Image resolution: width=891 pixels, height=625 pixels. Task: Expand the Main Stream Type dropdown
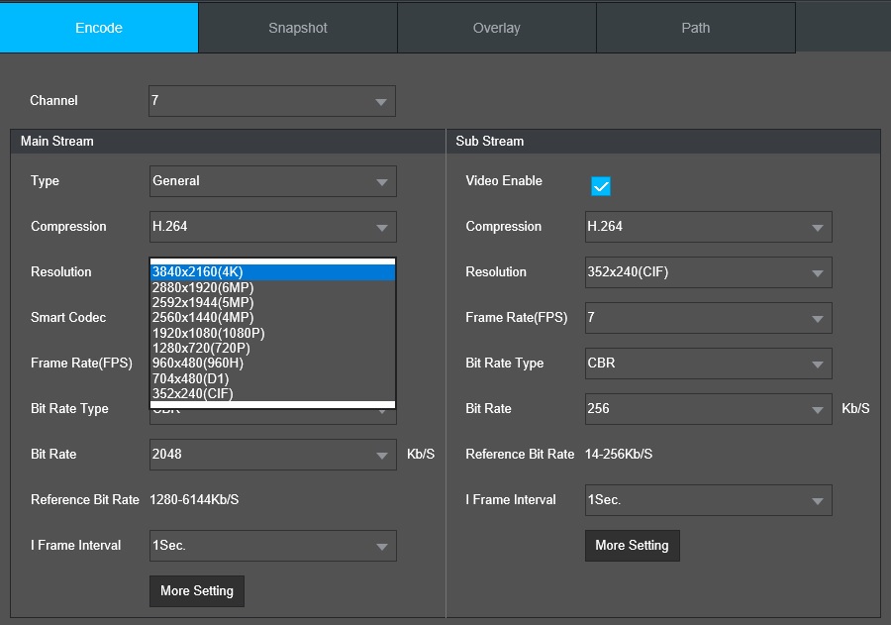coord(273,181)
